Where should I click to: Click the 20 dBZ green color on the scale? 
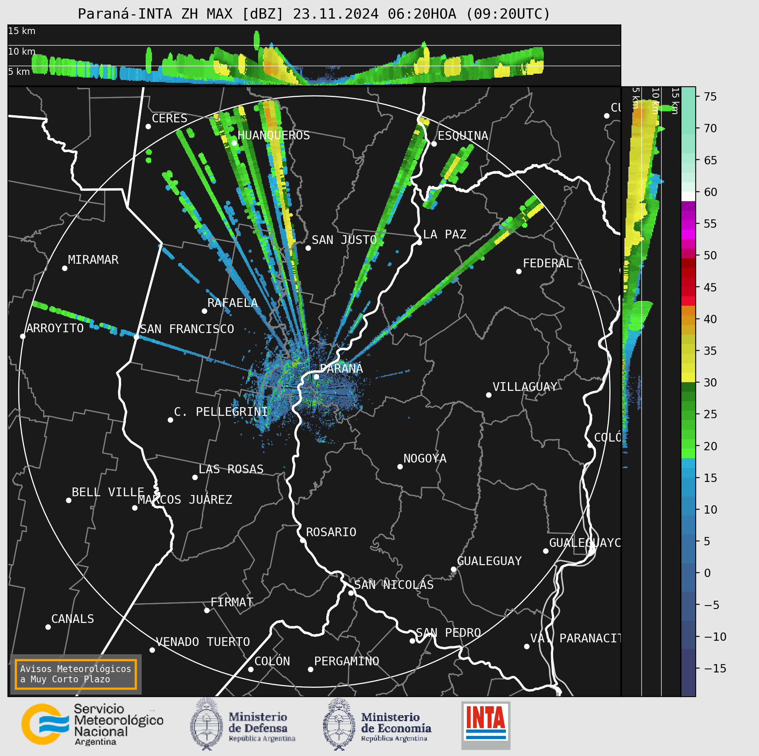pyautogui.click(x=688, y=444)
